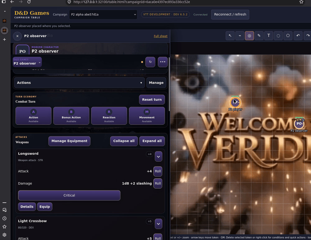Viewport: 311px width, 240px height.
Task: Open the P2 observer character switcher
Action: 27,62
